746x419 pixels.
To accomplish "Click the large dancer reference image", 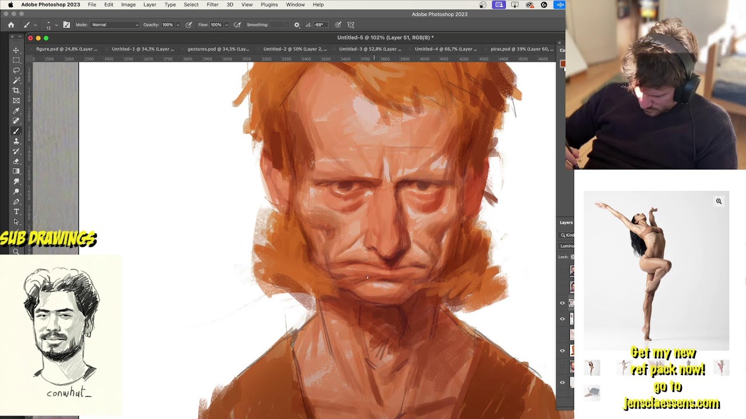I will click(656, 271).
